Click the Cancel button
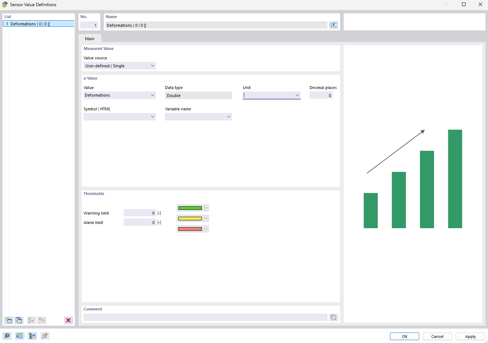488x343 pixels. (x=437, y=336)
